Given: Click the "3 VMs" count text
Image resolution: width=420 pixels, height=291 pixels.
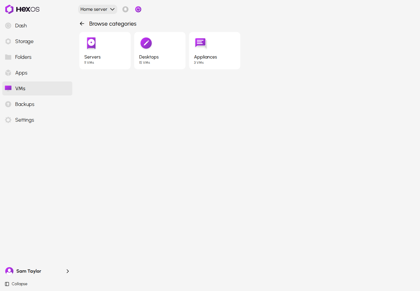Looking at the screenshot, I should pos(199,63).
